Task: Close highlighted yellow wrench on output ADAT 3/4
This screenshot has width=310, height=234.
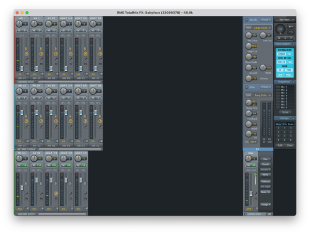Action: [x=56, y=194]
